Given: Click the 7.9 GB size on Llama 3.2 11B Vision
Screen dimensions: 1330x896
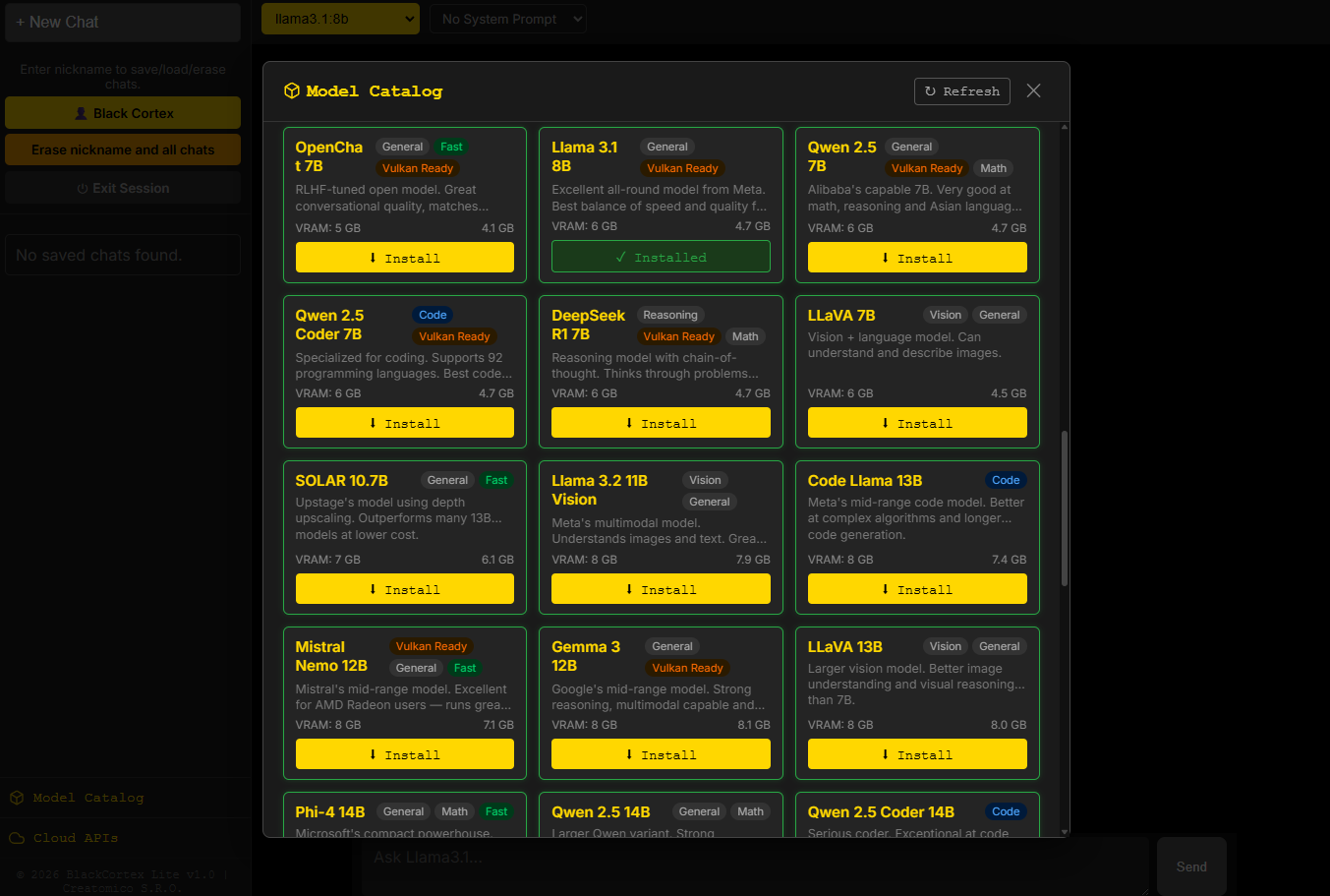Looking at the screenshot, I should [753, 560].
